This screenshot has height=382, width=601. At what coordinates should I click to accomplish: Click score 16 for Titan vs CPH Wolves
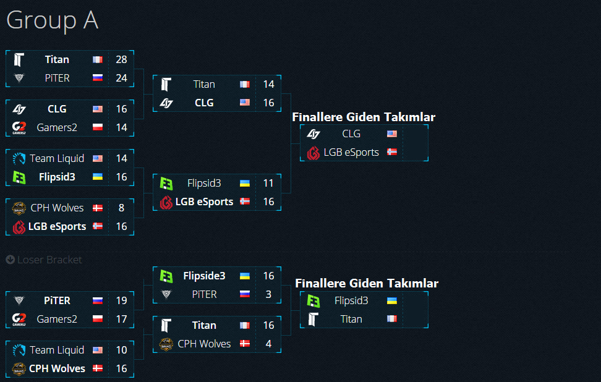pyautogui.click(x=269, y=325)
